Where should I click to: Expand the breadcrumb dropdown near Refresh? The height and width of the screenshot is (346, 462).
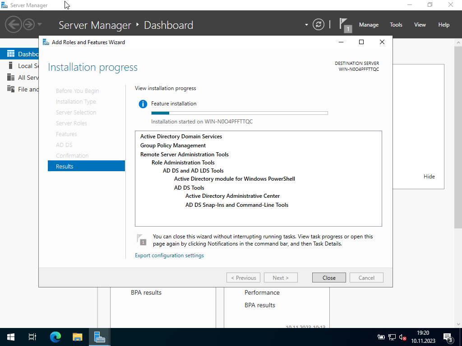point(306,25)
